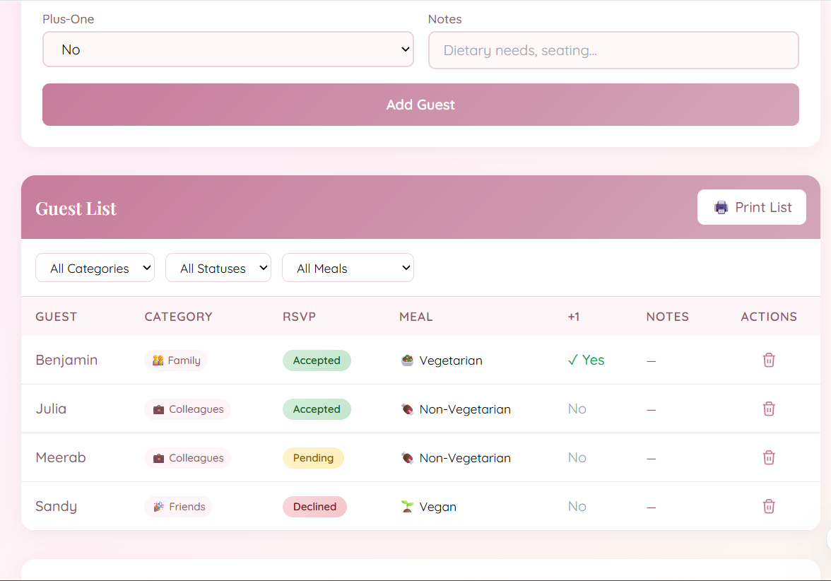831x581 pixels.
Task: Click Meerab's Pending status badge
Action: (x=313, y=458)
